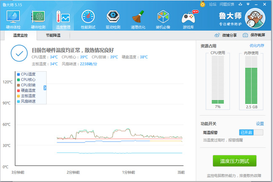Screen dimensions: 273x182
Task: Collapse the chart legend arrow
Action: click(45, 88)
